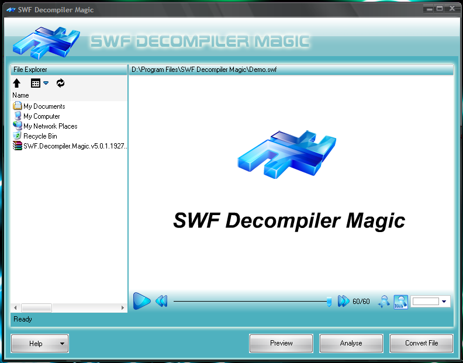Click the File Explorer horizontal scrollbar thumb
The image size is (463, 363).
[x=37, y=308]
